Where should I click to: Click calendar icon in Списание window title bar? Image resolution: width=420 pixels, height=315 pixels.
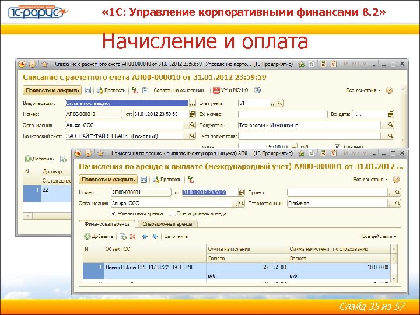[x=334, y=64]
